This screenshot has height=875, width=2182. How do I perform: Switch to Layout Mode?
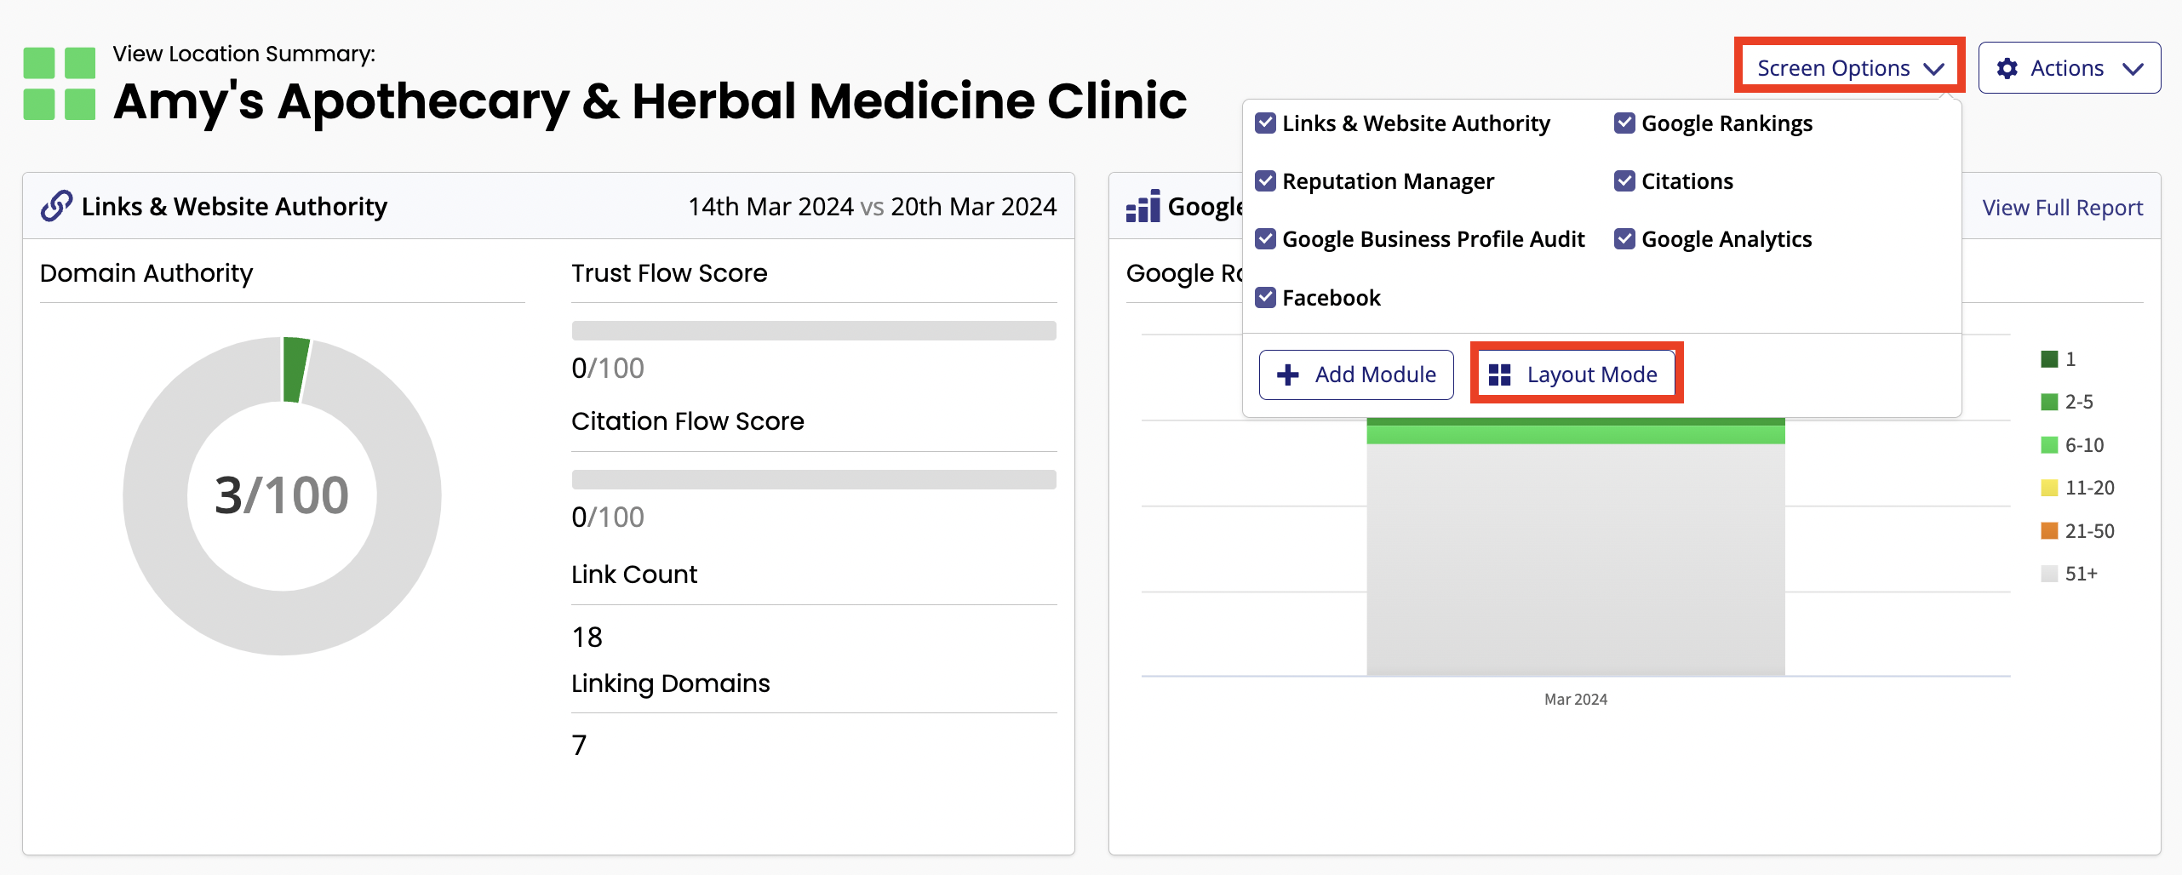[x=1577, y=375]
